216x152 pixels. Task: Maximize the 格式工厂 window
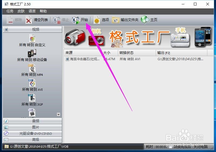coord(195,4)
